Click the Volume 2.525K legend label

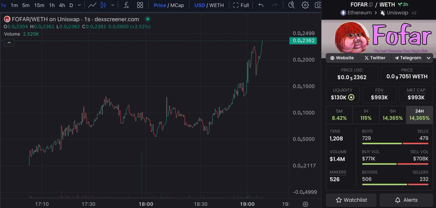point(21,34)
